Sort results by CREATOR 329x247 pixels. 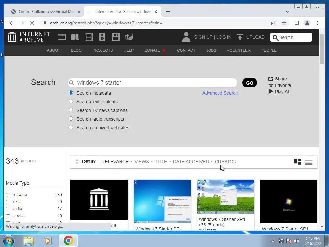tap(226, 162)
